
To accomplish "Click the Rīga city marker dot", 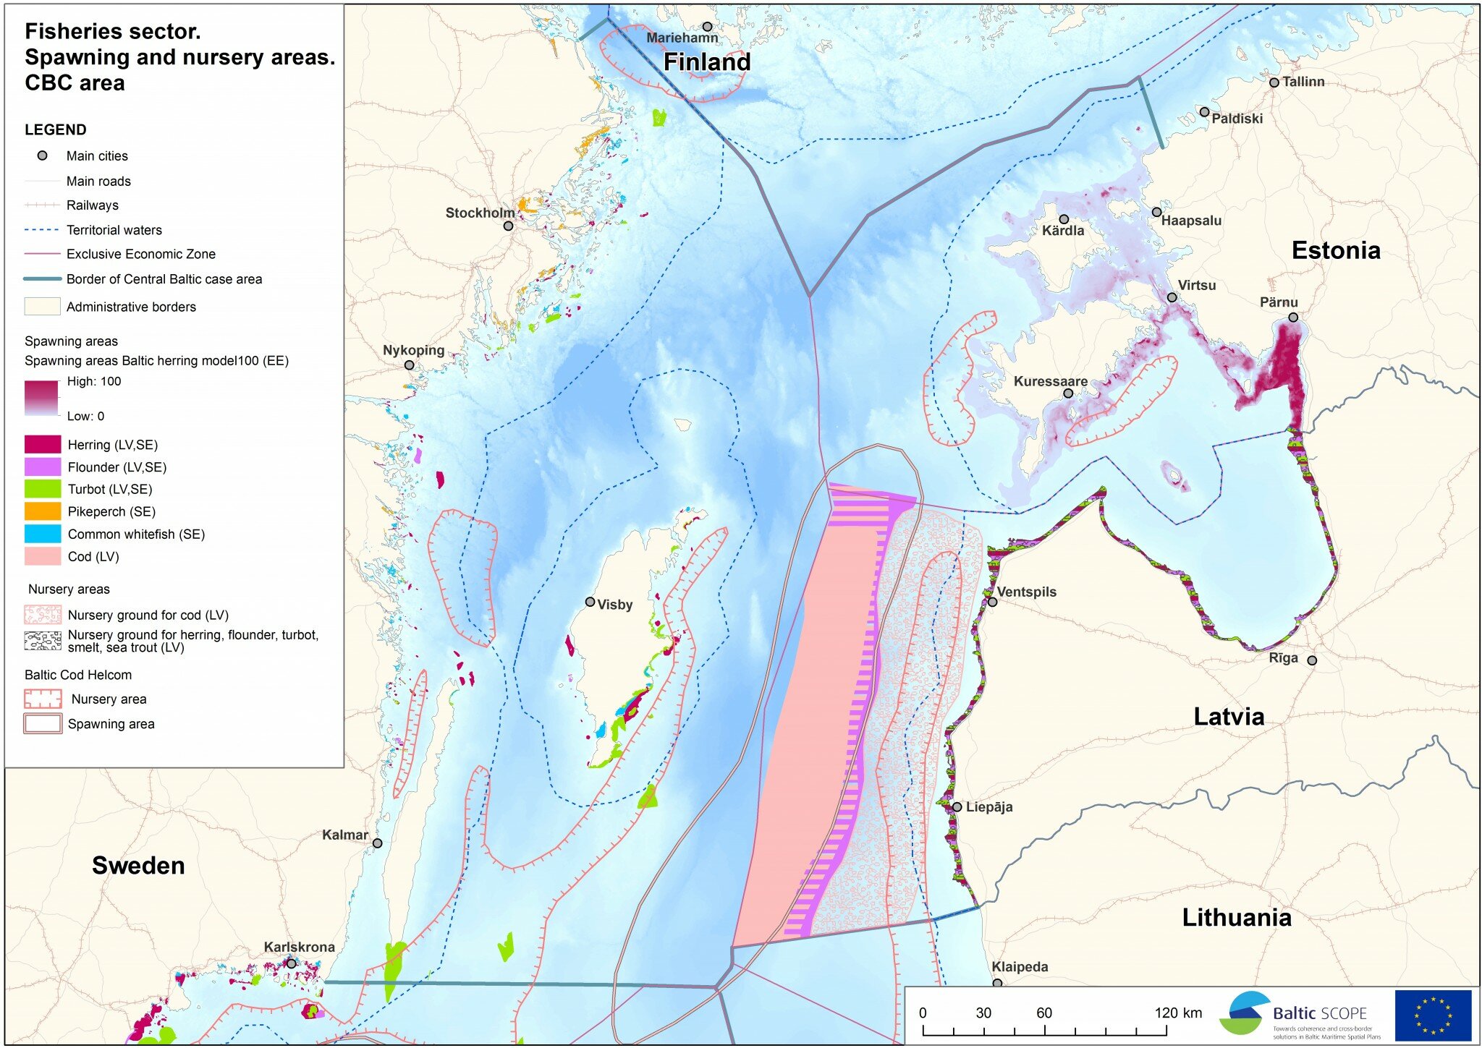I will [1312, 660].
